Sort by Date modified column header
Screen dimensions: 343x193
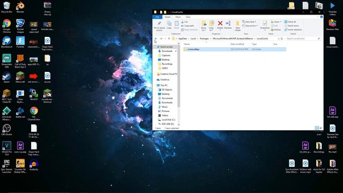click(237, 44)
